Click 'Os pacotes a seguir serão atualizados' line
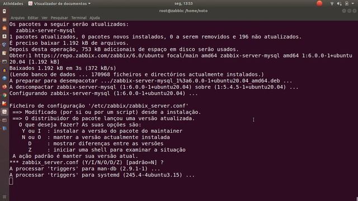The image size is (358, 201). 69,24
